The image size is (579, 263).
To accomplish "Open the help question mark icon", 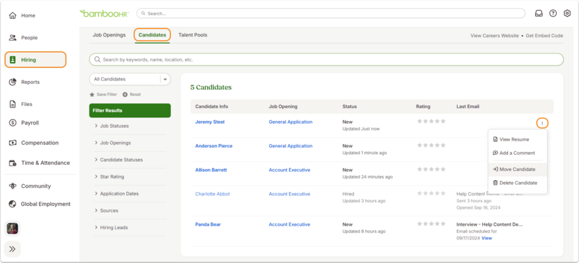I will pos(553,14).
